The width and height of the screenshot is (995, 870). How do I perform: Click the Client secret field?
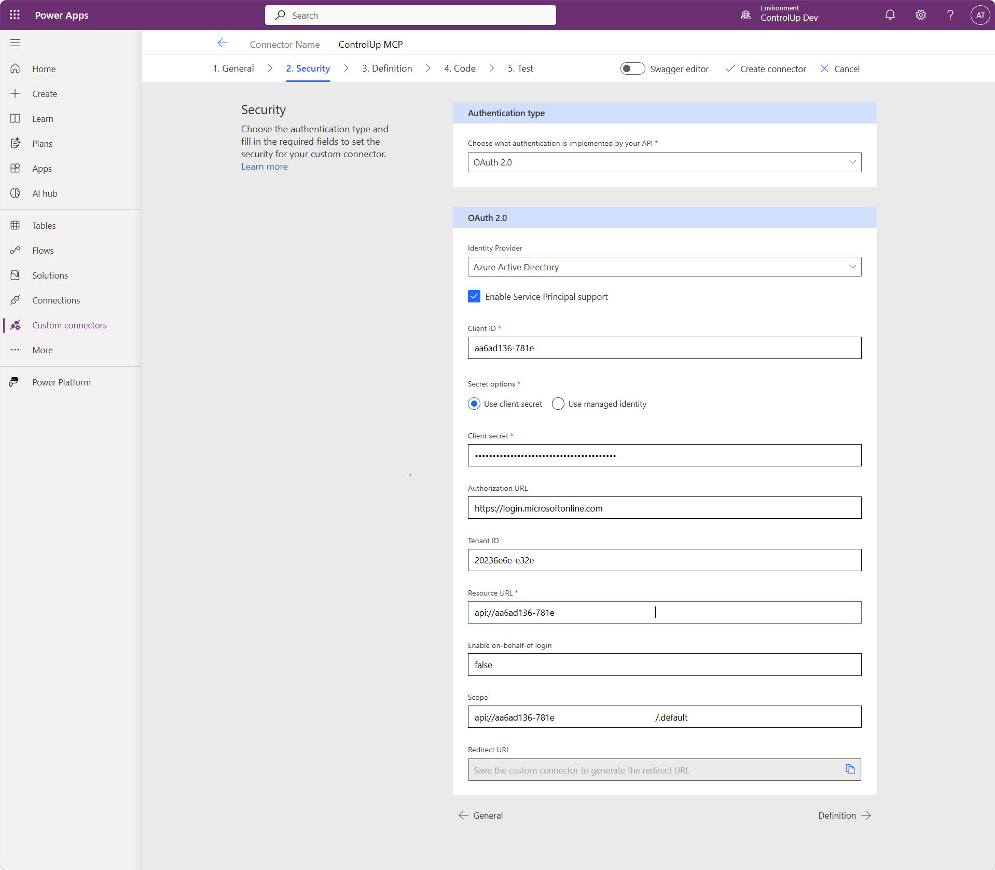coord(665,455)
